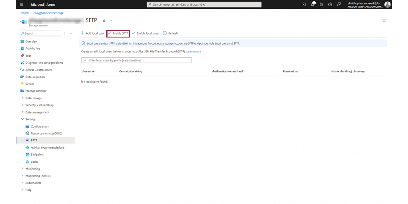Open the notifications bell
The height and width of the screenshot is (204, 408).
(x=312, y=4)
